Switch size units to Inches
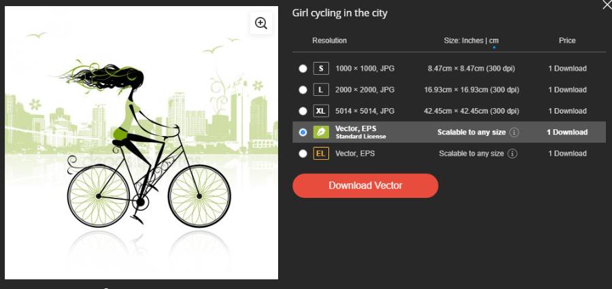Screen dimensions: 612x289 pyautogui.click(x=473, y=41)
